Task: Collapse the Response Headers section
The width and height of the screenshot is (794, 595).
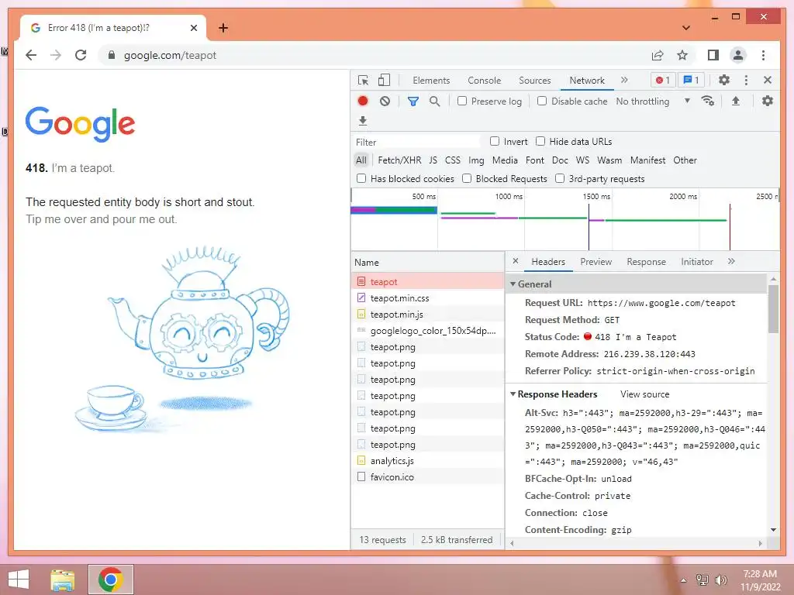Action: click(x=513, y=394)
